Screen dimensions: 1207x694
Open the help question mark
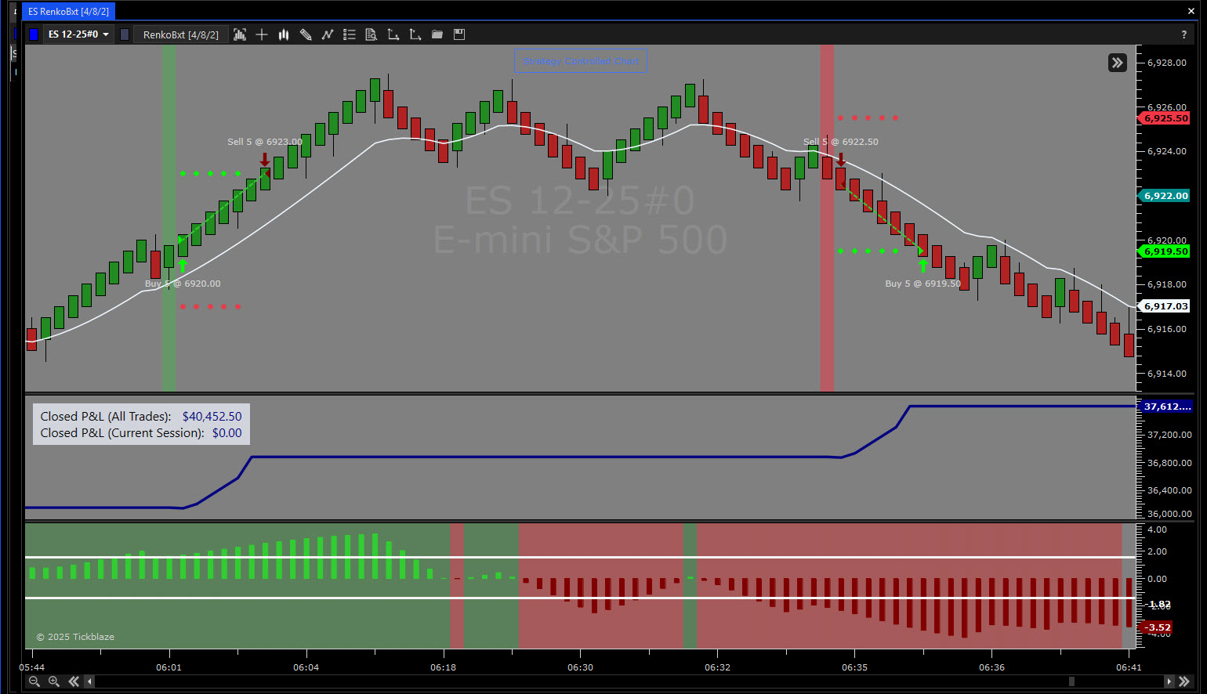[1183, 34]
